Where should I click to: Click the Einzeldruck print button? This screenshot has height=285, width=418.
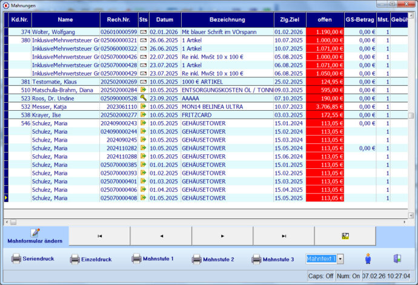[91, 259]
